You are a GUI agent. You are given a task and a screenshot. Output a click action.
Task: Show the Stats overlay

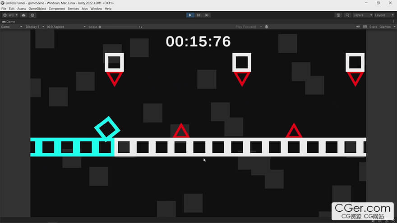(x=373, y=27)
